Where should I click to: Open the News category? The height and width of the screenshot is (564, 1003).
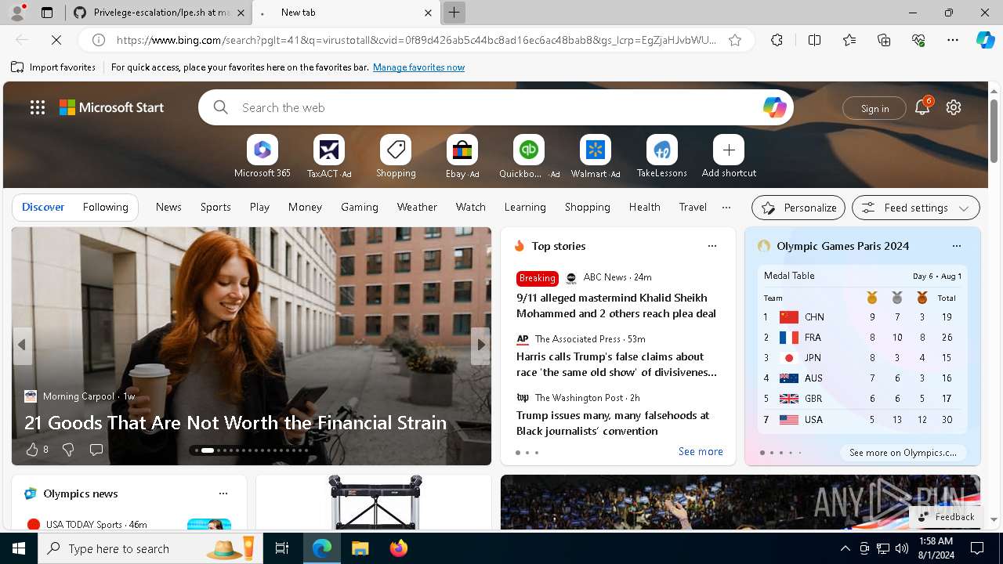(x=168, y=207)
